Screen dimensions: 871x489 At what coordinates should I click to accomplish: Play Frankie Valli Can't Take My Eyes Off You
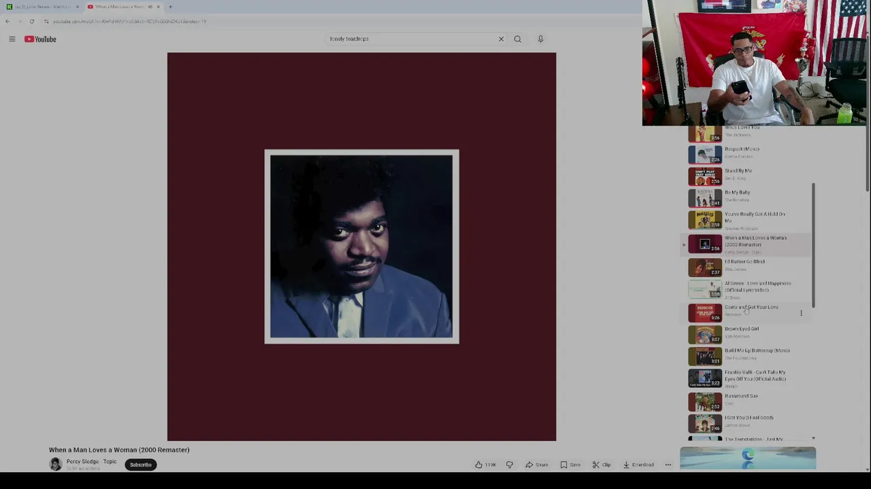tap(747, 378)
